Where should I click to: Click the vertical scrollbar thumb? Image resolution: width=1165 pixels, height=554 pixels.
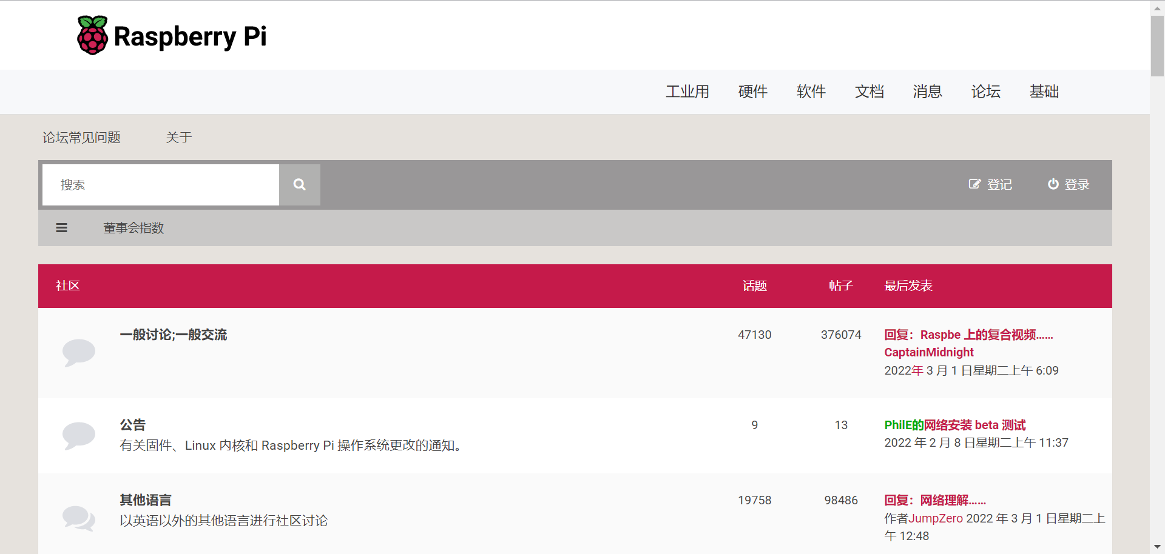click(1157, 45)
